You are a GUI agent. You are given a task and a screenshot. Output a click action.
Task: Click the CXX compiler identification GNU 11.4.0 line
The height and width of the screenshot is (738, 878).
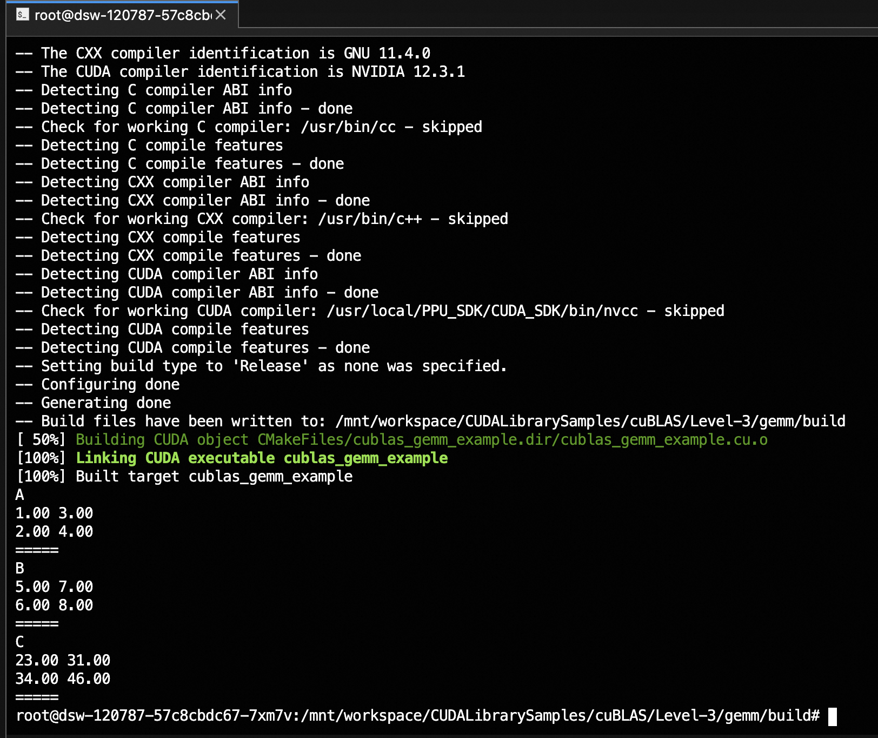point(223,53)
